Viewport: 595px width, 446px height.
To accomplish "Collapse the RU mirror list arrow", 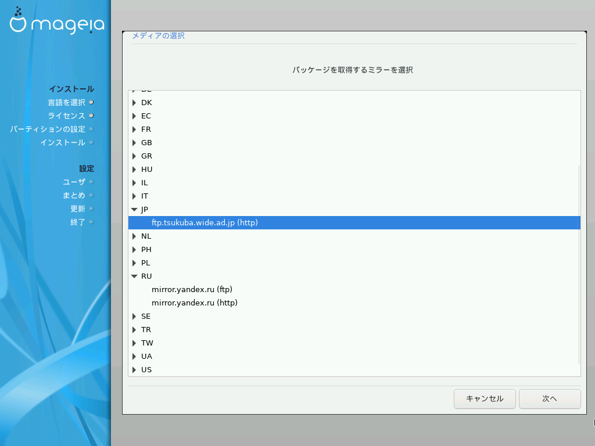I will click(x=134, y=276).
